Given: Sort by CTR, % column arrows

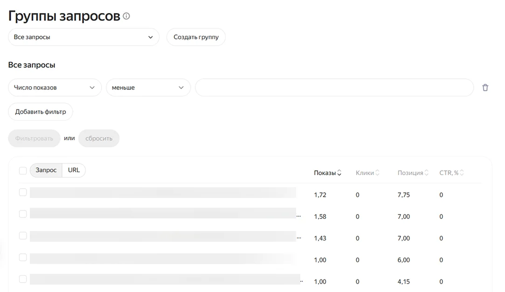Looking at the screenshot, I should pyautogui.click(x=462, y=173).
